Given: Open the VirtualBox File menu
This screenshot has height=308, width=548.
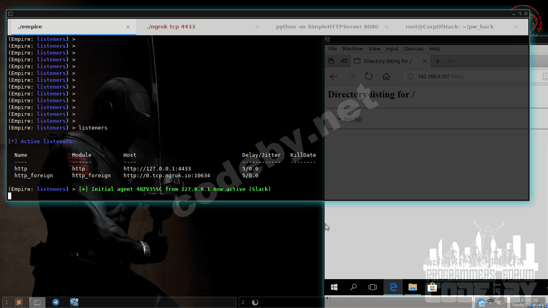Looking at the screenshot, I should tap(333, 49).
